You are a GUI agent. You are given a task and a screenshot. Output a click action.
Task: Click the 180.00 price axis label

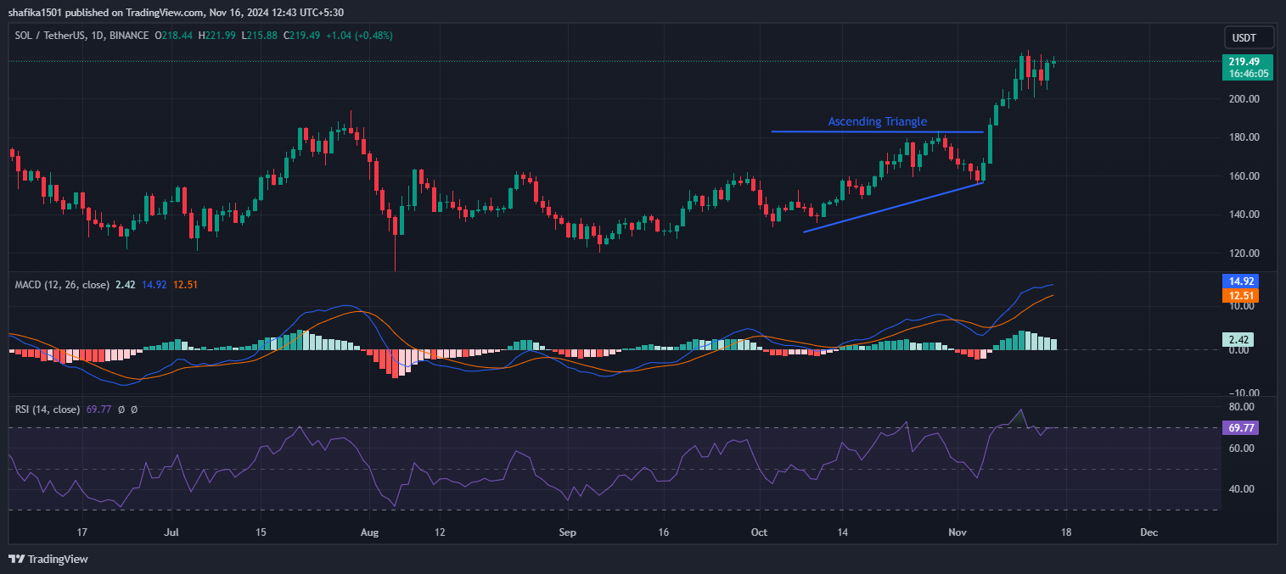(1244, 137)
